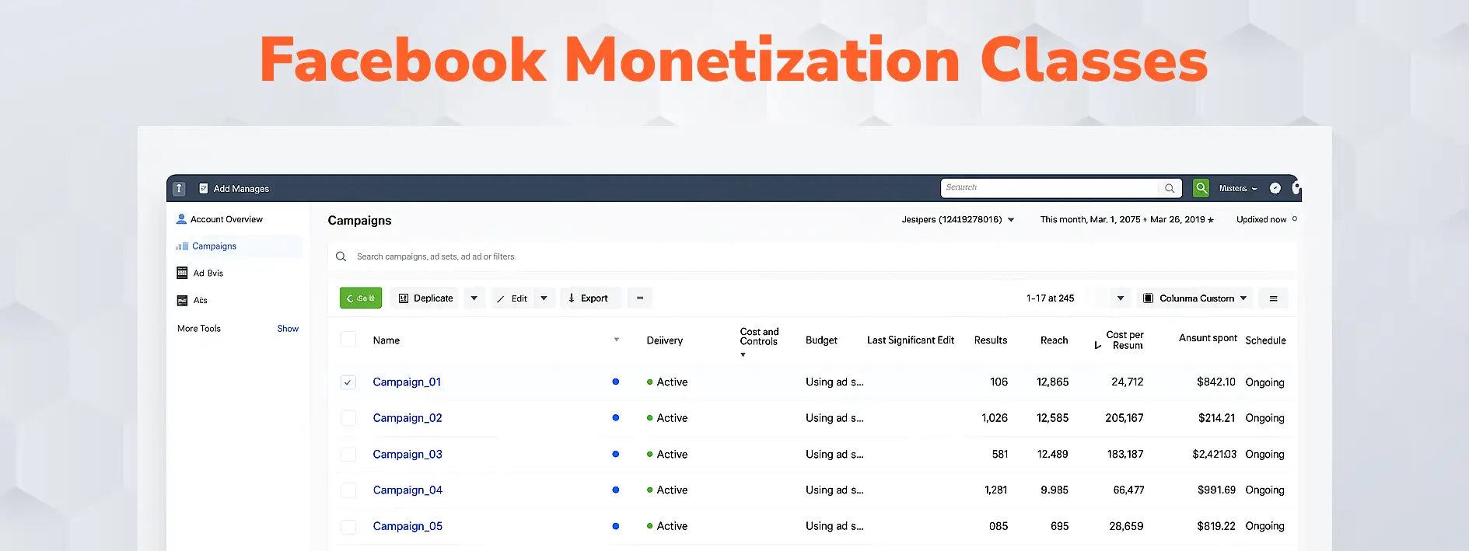Click More Tools in the sidebar
Screen dimensions: 1469x551
pyautogui.click(x=199, y=329)
